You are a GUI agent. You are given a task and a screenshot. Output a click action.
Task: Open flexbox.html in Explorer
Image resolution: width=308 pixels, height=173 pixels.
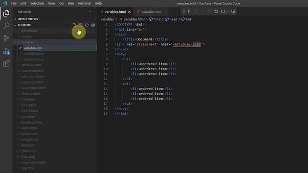(30, 94)
